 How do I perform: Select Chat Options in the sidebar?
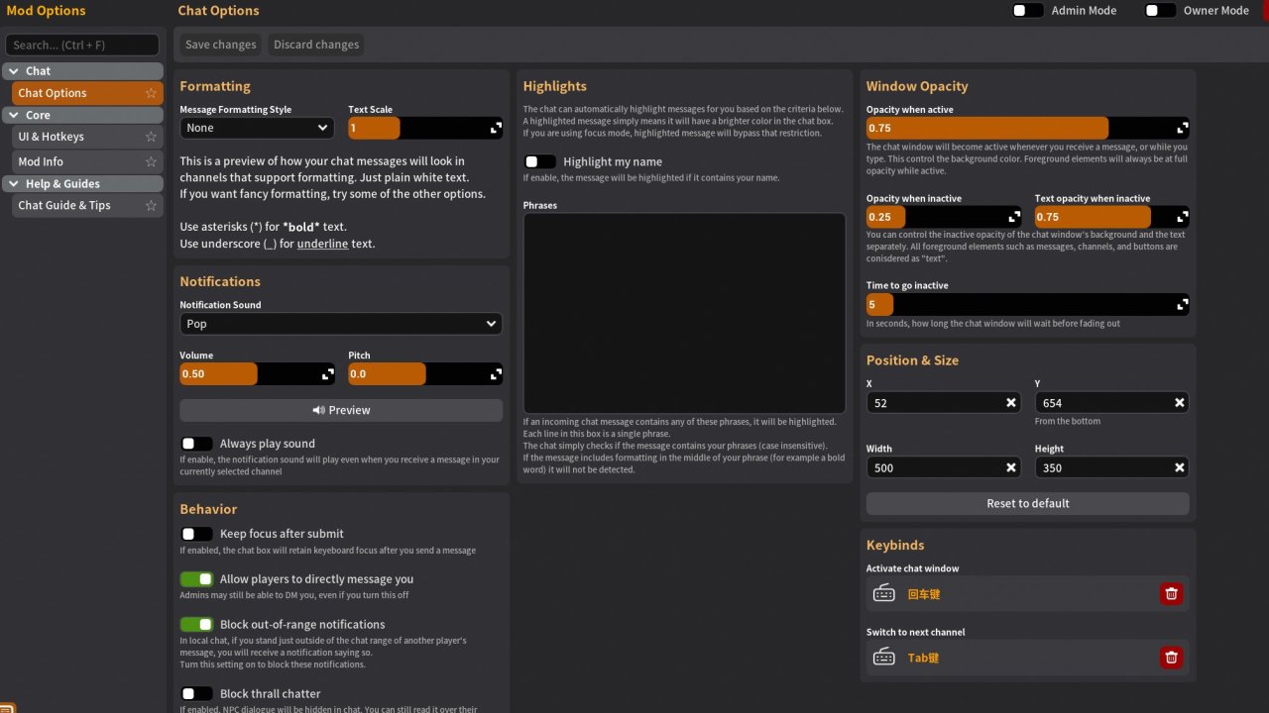pos(87,93)
